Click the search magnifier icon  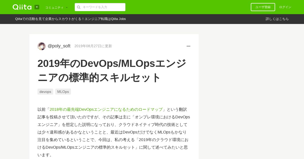pos(79,7)
